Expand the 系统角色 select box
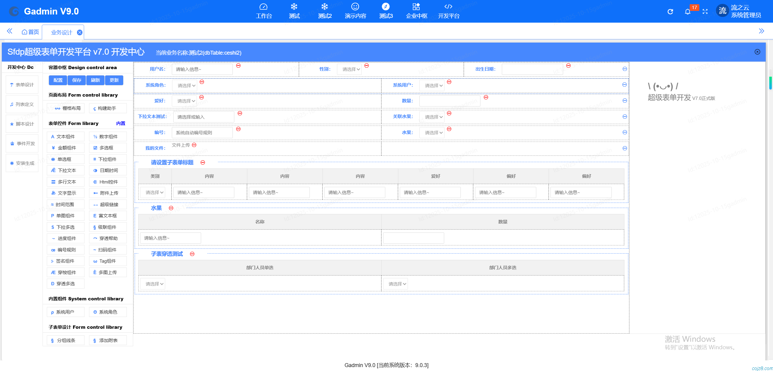Image resolution: width=773 pixels, height=371 pixels. (x=184, y=86)
